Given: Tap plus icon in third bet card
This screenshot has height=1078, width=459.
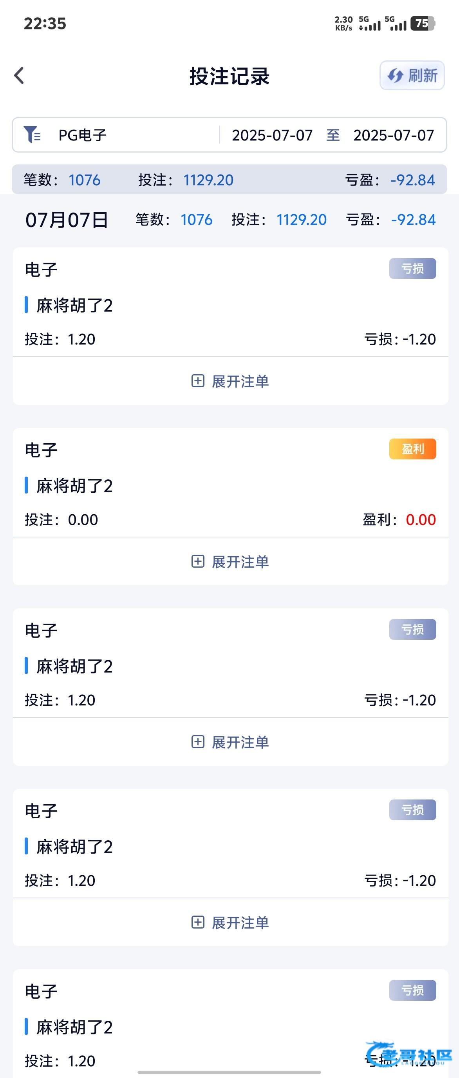Looking at the screenshot, I should pyautogui.click(x=197, y=742).
